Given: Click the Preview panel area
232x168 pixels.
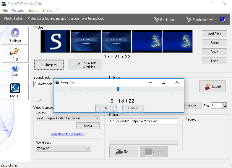Looking at the screenshot, I should (x=204, y=135).
